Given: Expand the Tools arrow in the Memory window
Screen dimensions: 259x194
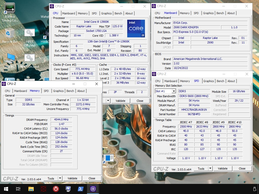Looking at the screenshot, I should (x=60, y=178).
